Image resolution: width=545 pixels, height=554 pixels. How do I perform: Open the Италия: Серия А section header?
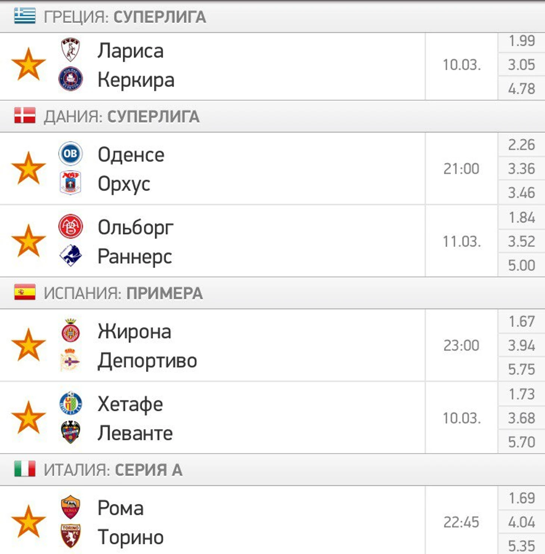tap(272, 470)
